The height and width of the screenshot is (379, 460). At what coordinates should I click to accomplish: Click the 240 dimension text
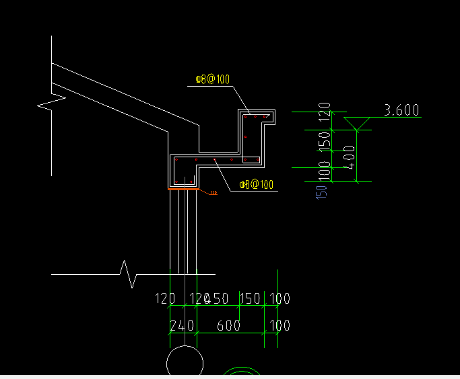(x=182, y=325)
